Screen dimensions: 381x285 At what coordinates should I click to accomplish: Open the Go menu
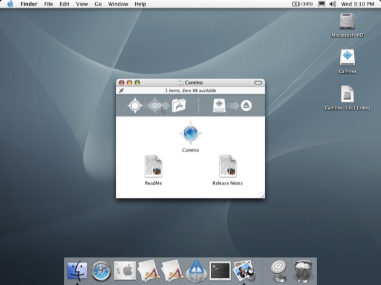point(98,4)
